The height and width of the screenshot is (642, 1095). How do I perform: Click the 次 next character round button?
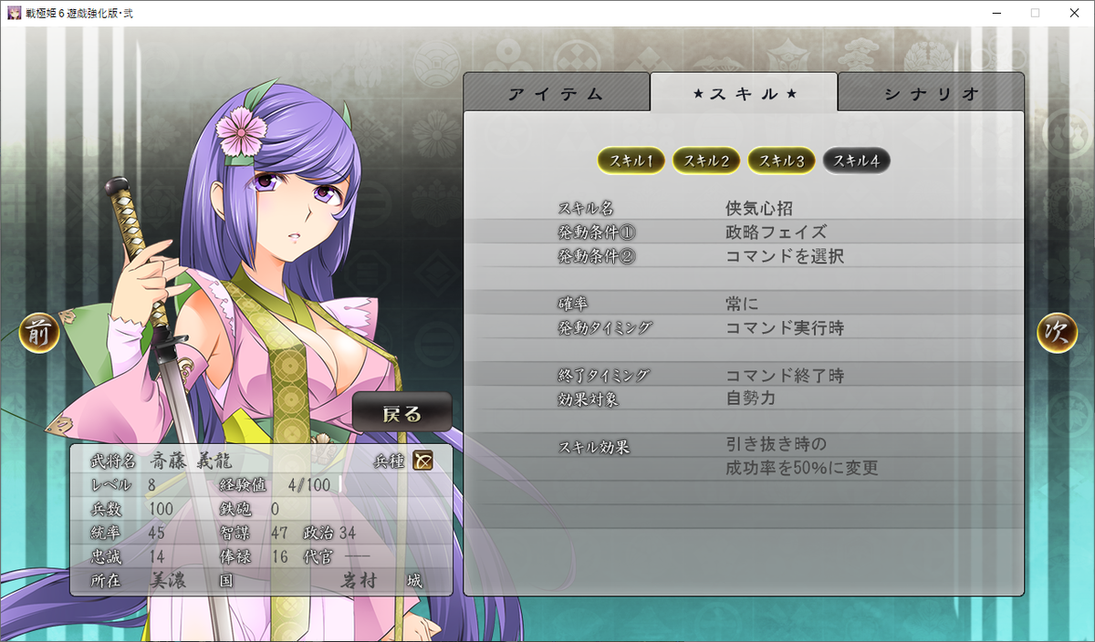(1058, 333)
